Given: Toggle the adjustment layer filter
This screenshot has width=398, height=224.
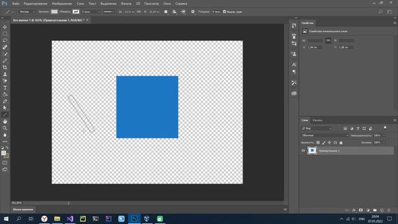Looking at the screenshot, I should (x=351, y=129).
